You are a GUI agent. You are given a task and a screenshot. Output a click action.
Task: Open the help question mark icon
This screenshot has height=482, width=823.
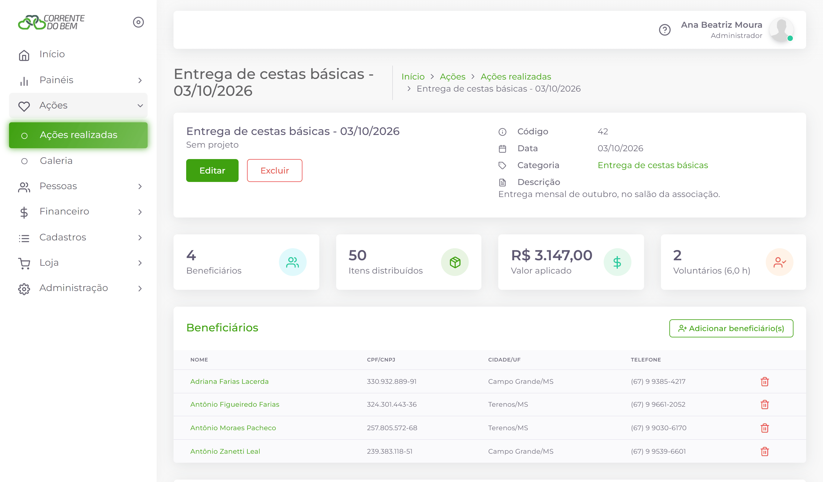pos(665,30)
